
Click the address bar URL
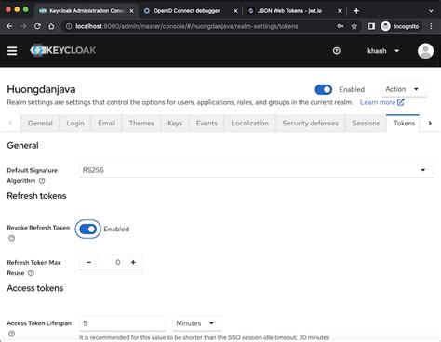pos(187,26)
